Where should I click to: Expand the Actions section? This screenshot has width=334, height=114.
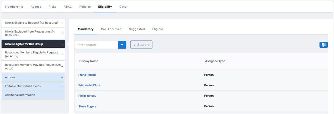[33, 77]
